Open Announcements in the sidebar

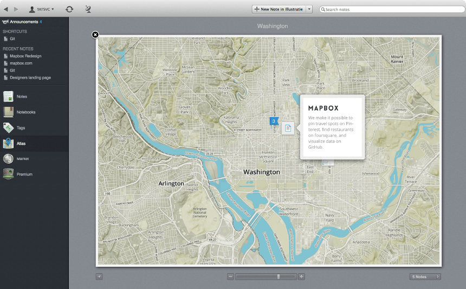[x=22, y=22]
